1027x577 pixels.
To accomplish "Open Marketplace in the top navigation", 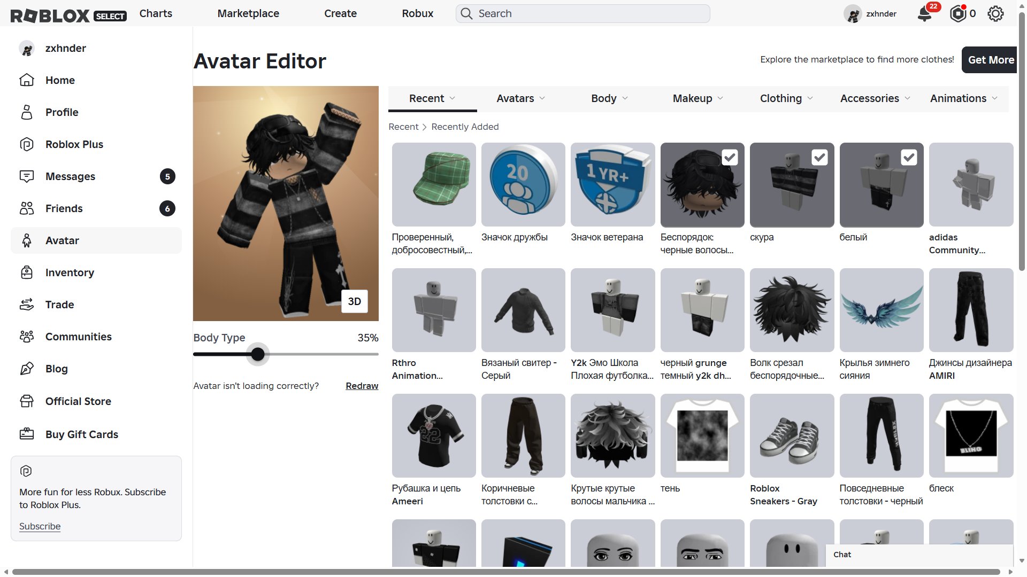I will [x=248, y=13].
